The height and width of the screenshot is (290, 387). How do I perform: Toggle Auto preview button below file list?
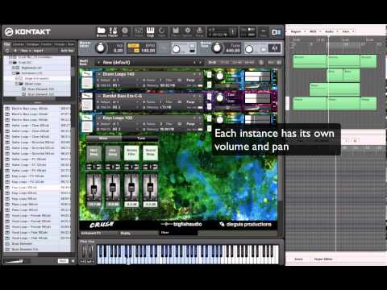(63, 261)
